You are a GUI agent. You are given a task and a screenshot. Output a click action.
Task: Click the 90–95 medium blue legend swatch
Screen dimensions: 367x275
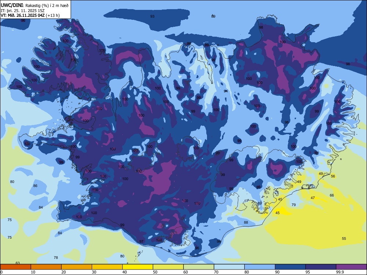[290, 267]
